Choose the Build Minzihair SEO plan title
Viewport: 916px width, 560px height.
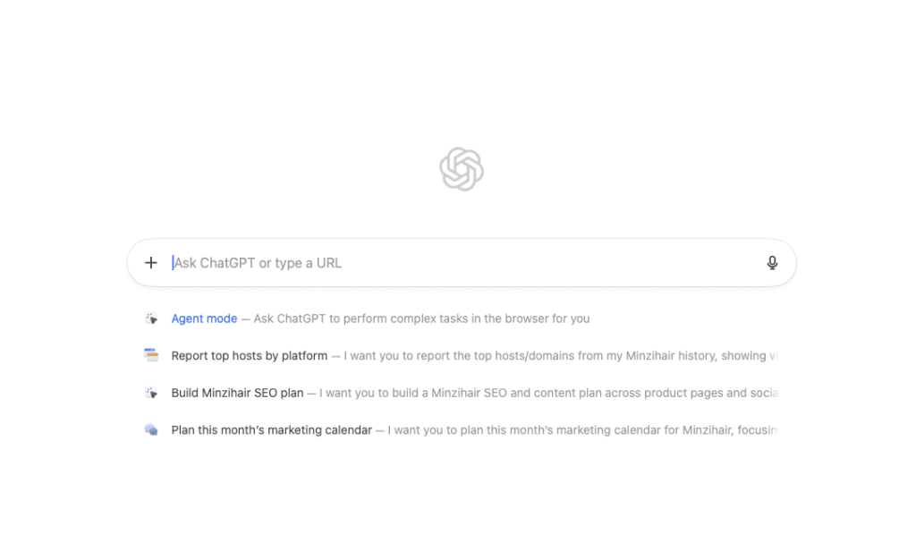coord(237,393)
